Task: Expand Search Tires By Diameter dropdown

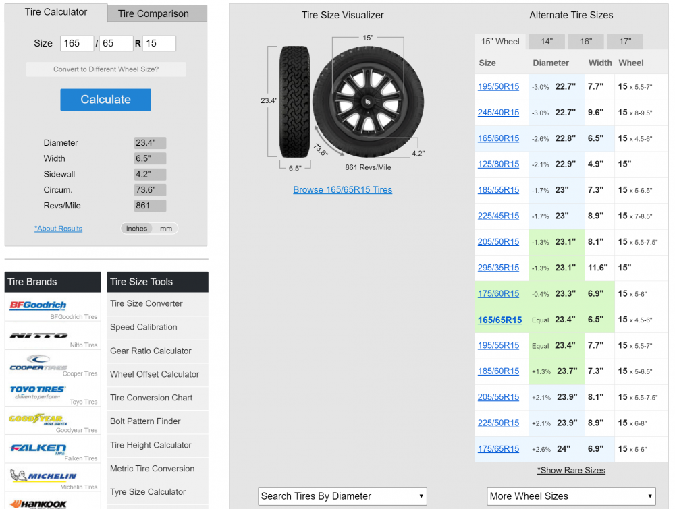Action: tap(342, 496)
